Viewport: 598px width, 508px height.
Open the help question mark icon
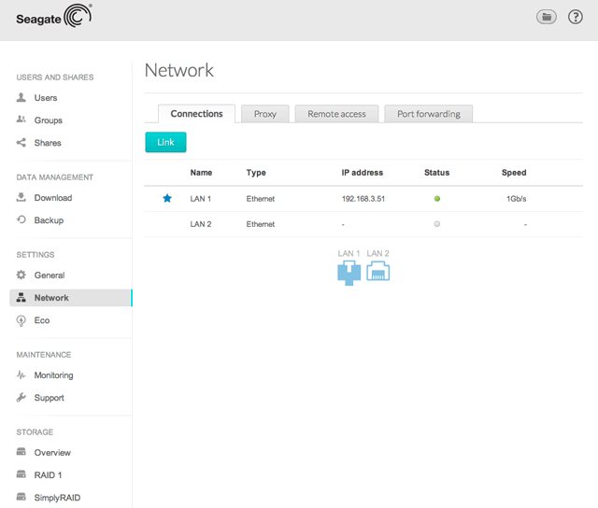coord(576,17)
